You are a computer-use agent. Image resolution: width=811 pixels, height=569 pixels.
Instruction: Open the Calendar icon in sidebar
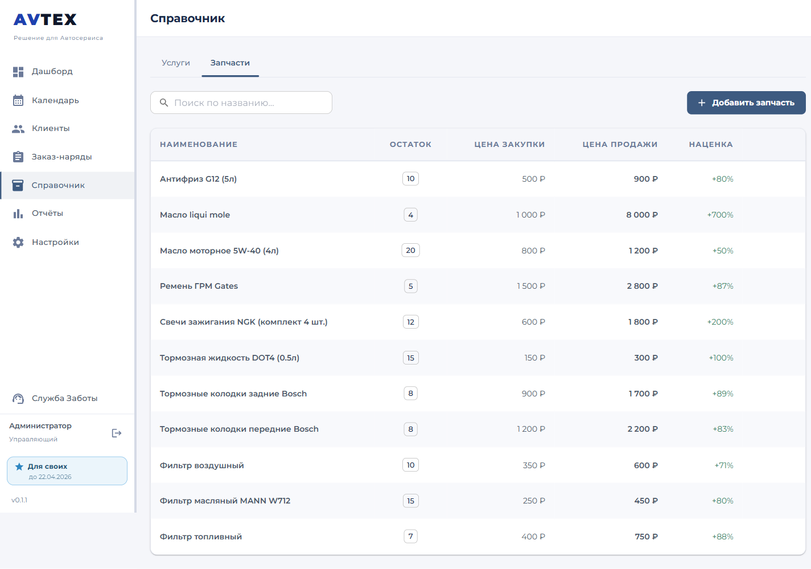[18, 100]
